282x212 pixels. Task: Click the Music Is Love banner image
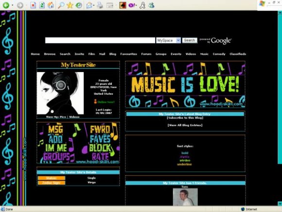coord(185,84)
